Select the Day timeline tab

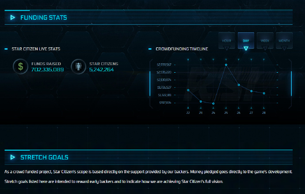pyautogui.click(x=246, y=41)
